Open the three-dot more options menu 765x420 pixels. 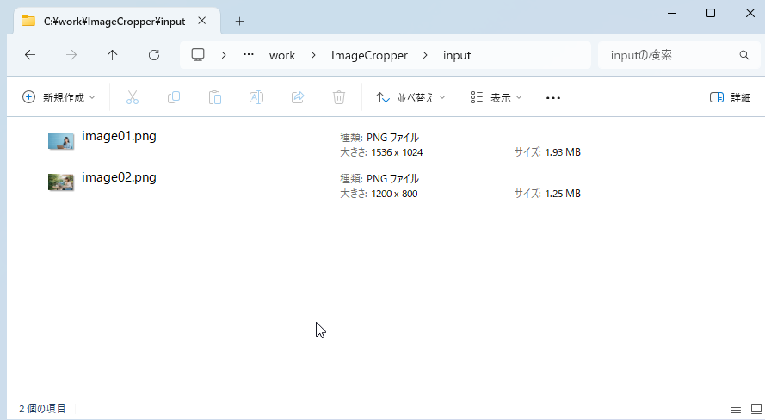(553, 97)
